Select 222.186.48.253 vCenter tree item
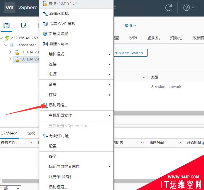This screenshot has height=190, width=204. point(24,38)
